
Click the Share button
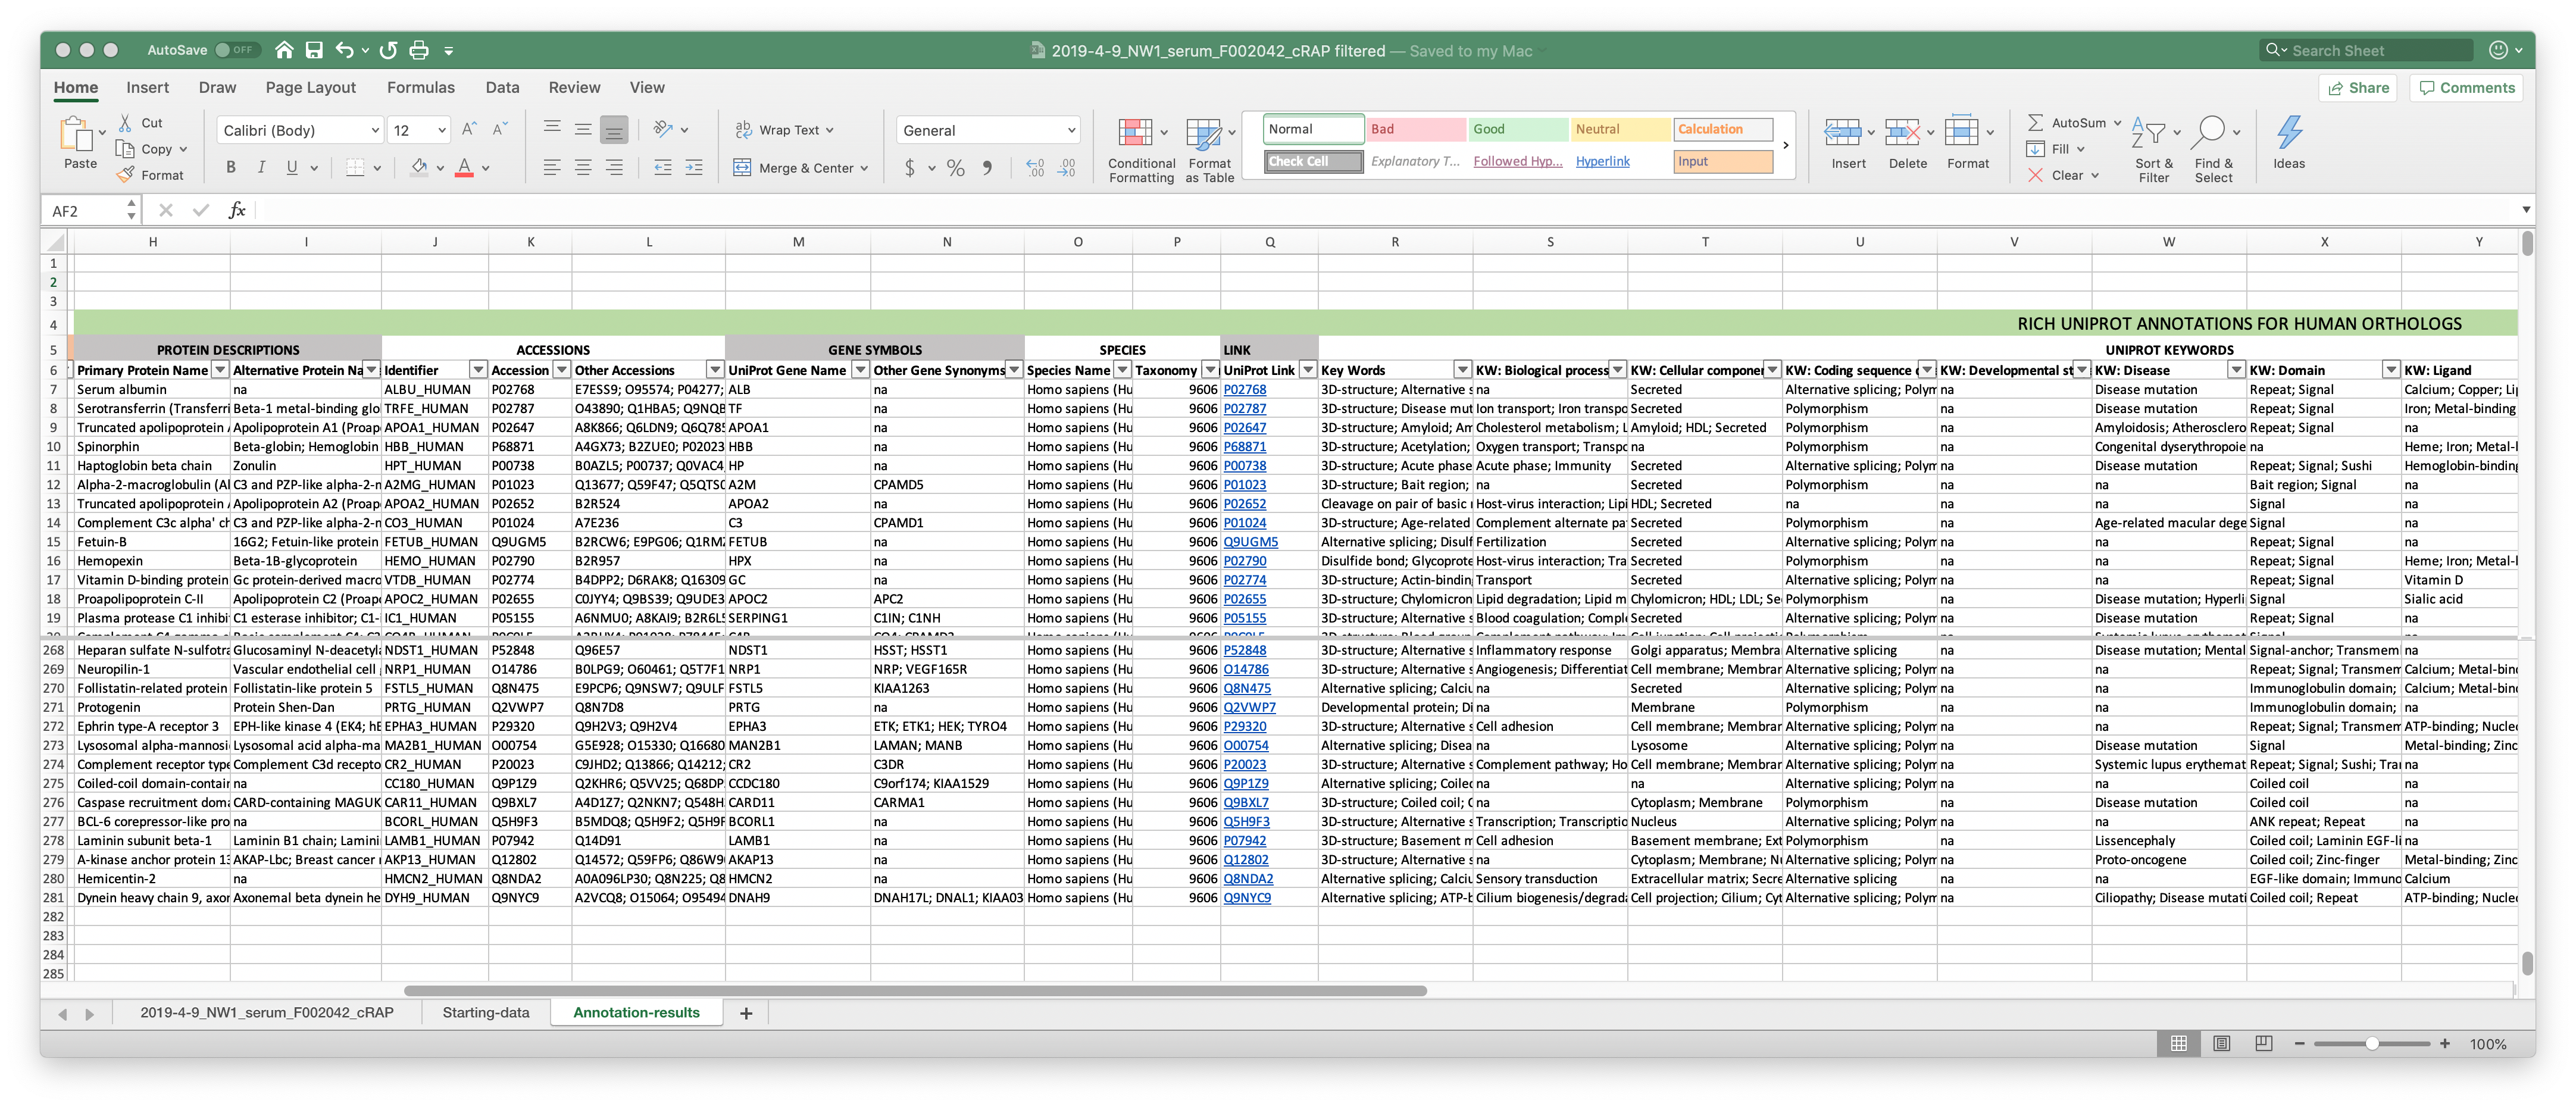(x=2359, y=88)
